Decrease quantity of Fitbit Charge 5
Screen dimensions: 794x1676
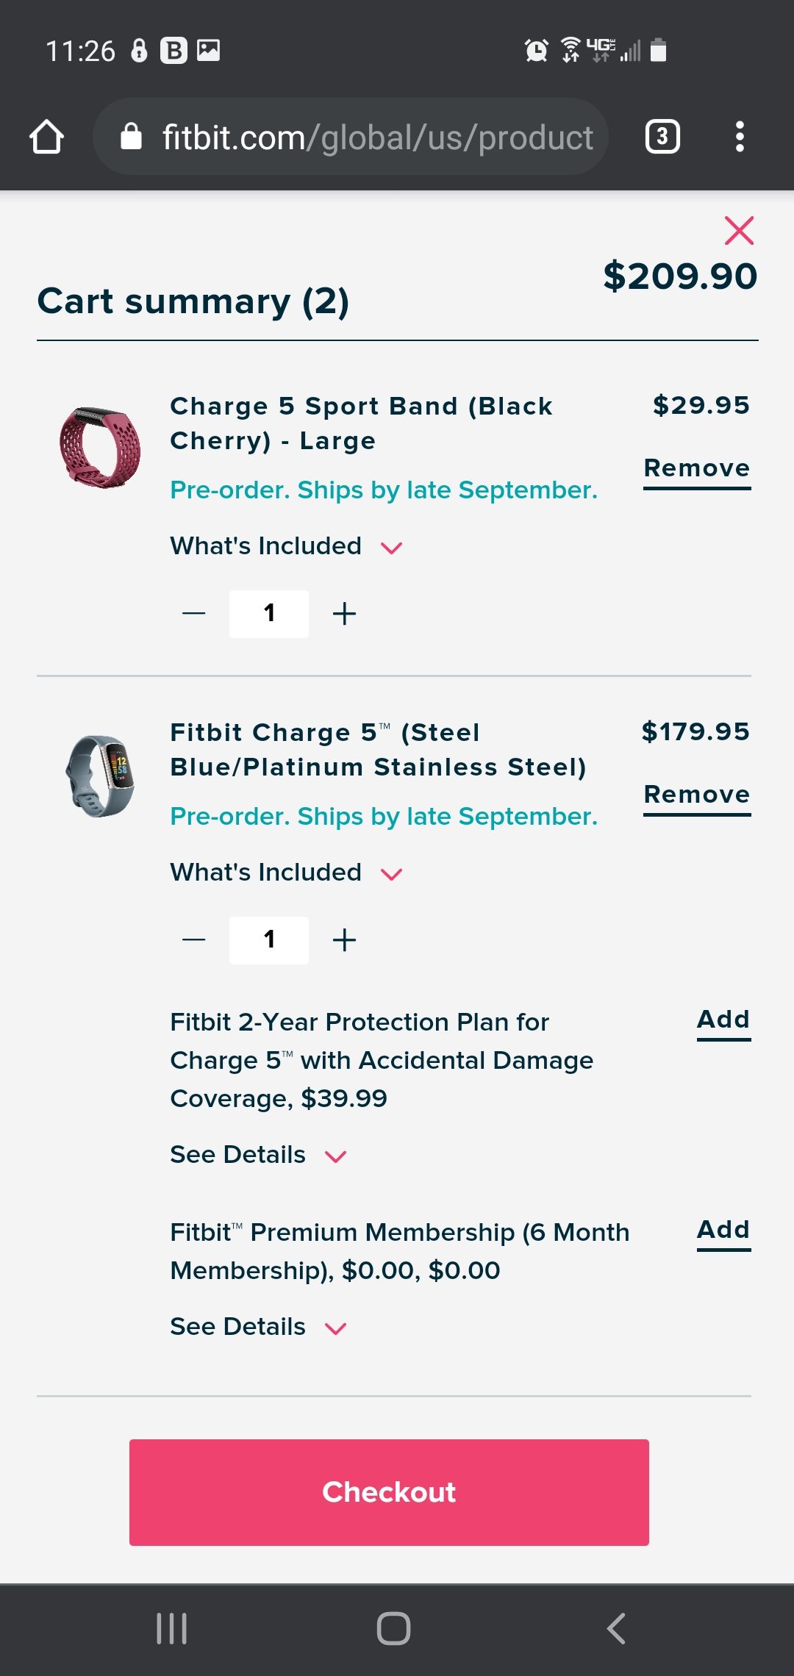pyautogui.click(x=194, y=940)
